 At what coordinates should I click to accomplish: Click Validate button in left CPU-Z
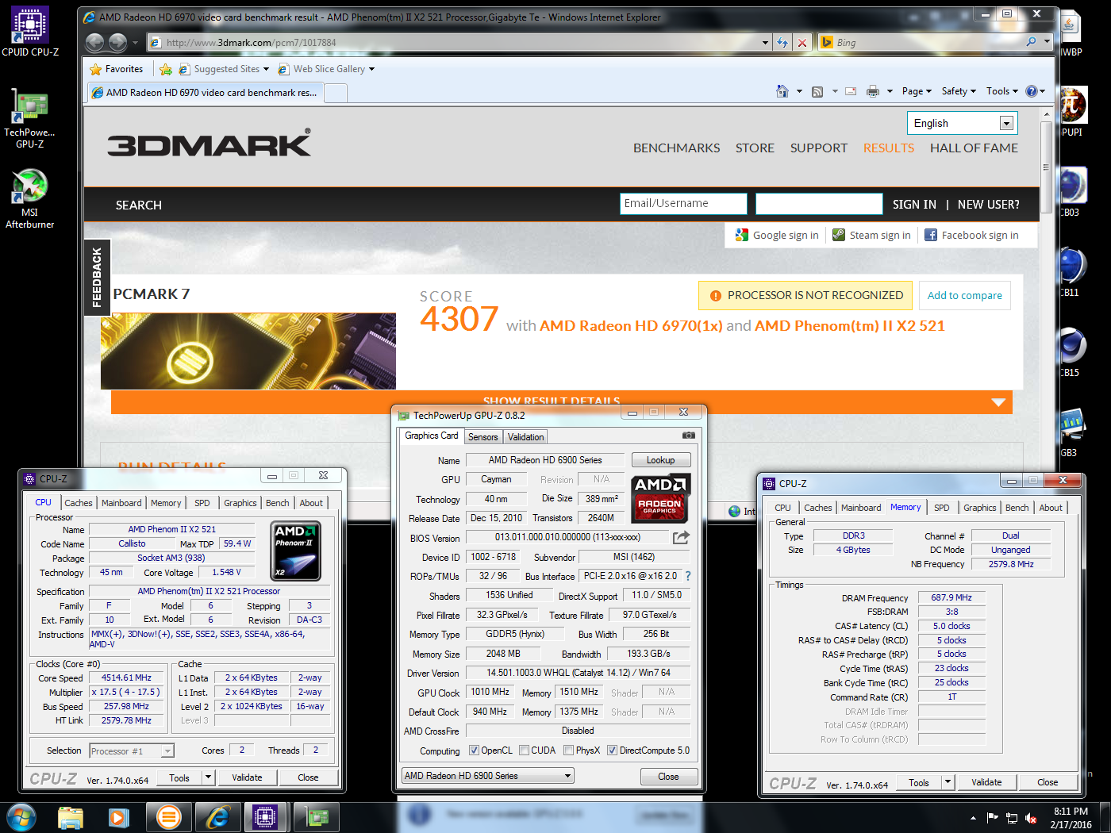point(247,777)
